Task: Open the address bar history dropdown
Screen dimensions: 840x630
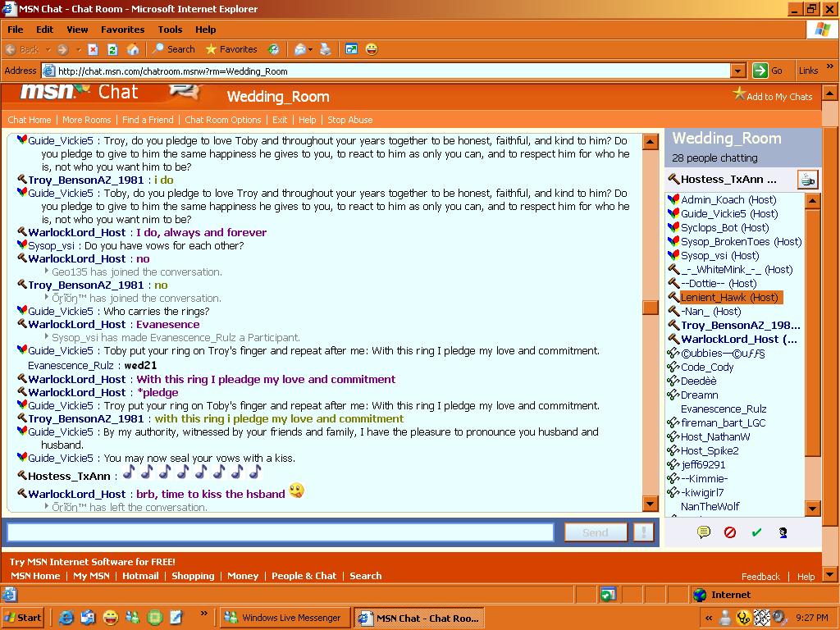Action: 738,71
